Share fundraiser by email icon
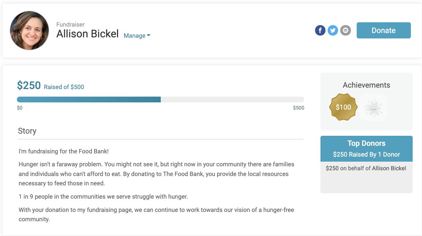The height and width of the screenshot is (236, 422). coord(345,31)
